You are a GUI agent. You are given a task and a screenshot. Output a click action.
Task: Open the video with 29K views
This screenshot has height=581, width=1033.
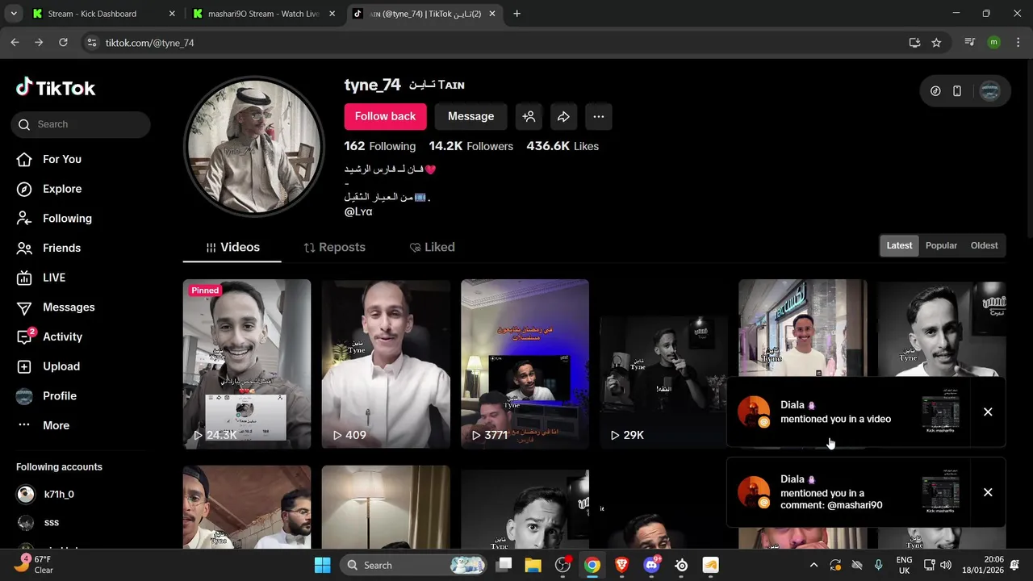click(663, 364)
